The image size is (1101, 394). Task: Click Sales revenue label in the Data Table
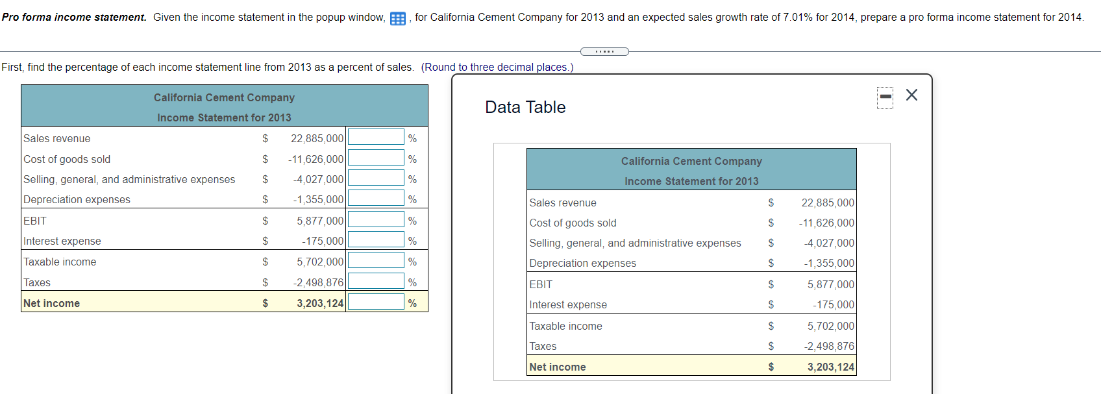(x=563, y=203)
